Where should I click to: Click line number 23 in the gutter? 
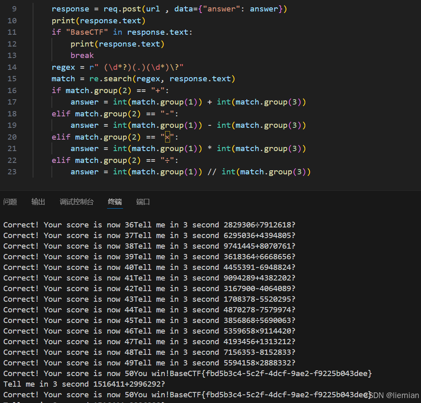(x=12, y=171)
